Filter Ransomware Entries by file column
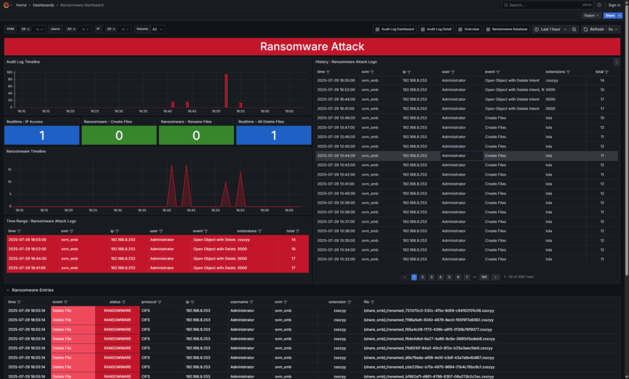Image resolution: width=629 pixels, height=379 pixels. [x=372, y=302]
